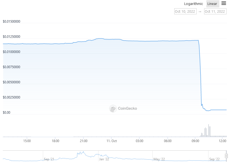Click the $0.01000000 price axis label

(x=12, y=52)
